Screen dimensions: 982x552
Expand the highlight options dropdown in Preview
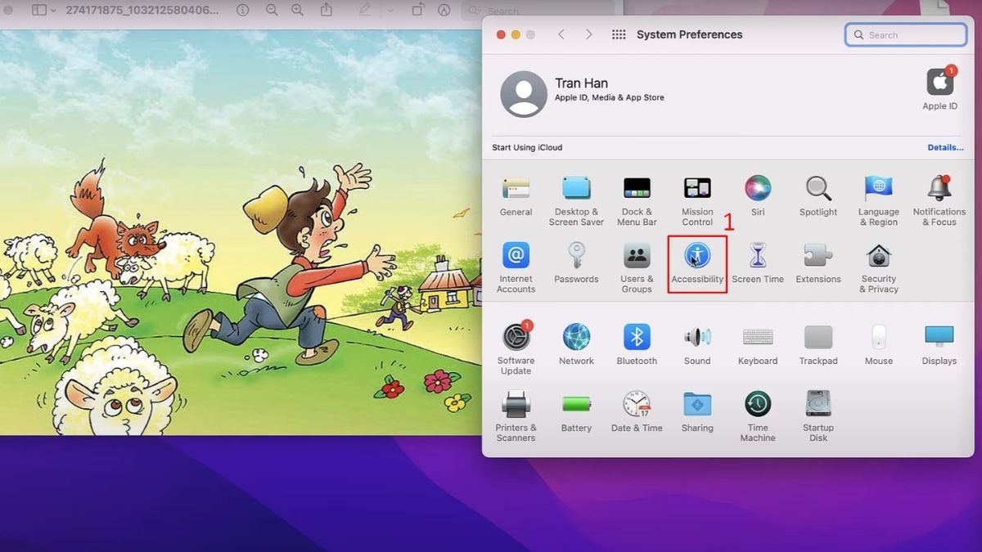point(390,11)
